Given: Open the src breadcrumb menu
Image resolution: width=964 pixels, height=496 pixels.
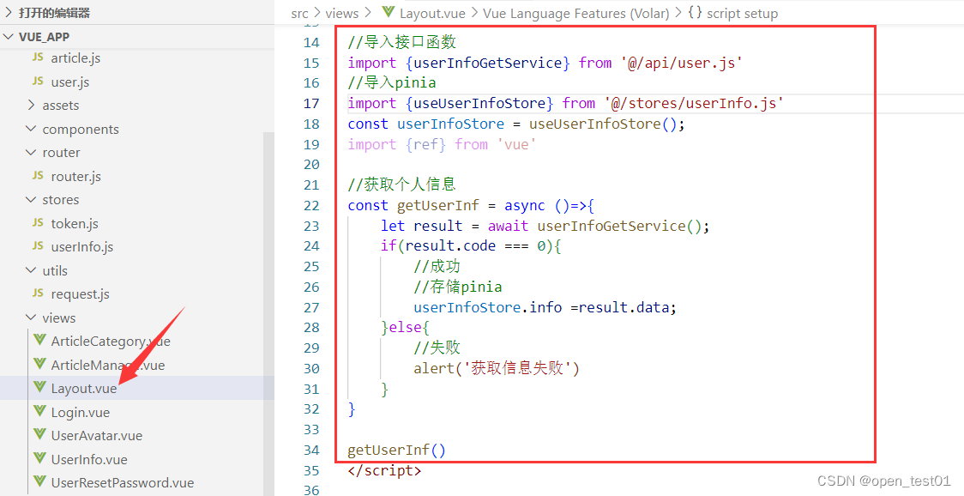Looking at the screenshot, I should click(x=300, y=13).
